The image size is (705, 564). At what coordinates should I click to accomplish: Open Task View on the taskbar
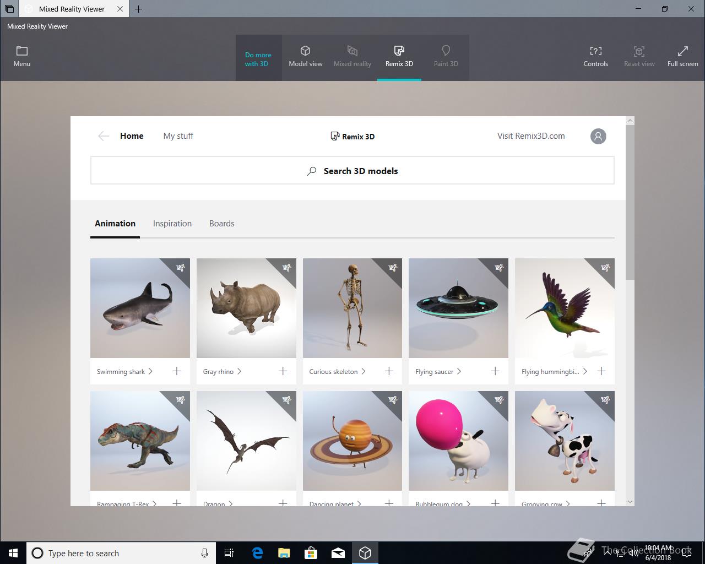[229, 553]
